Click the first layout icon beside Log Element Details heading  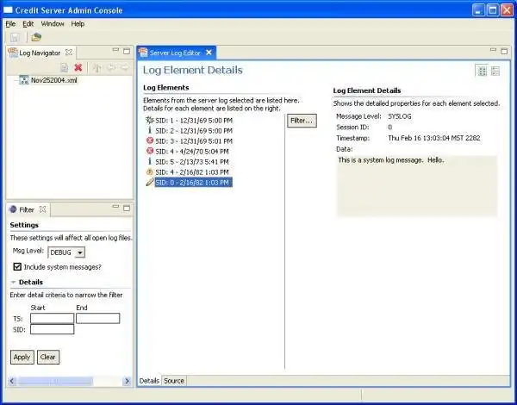point(482,71)
